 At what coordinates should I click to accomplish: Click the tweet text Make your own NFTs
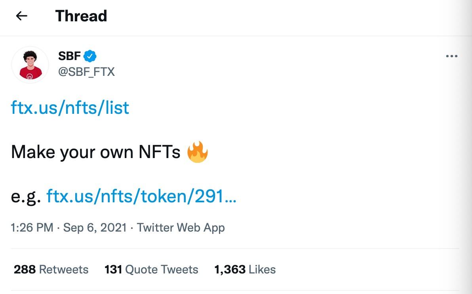pos(97,151)
